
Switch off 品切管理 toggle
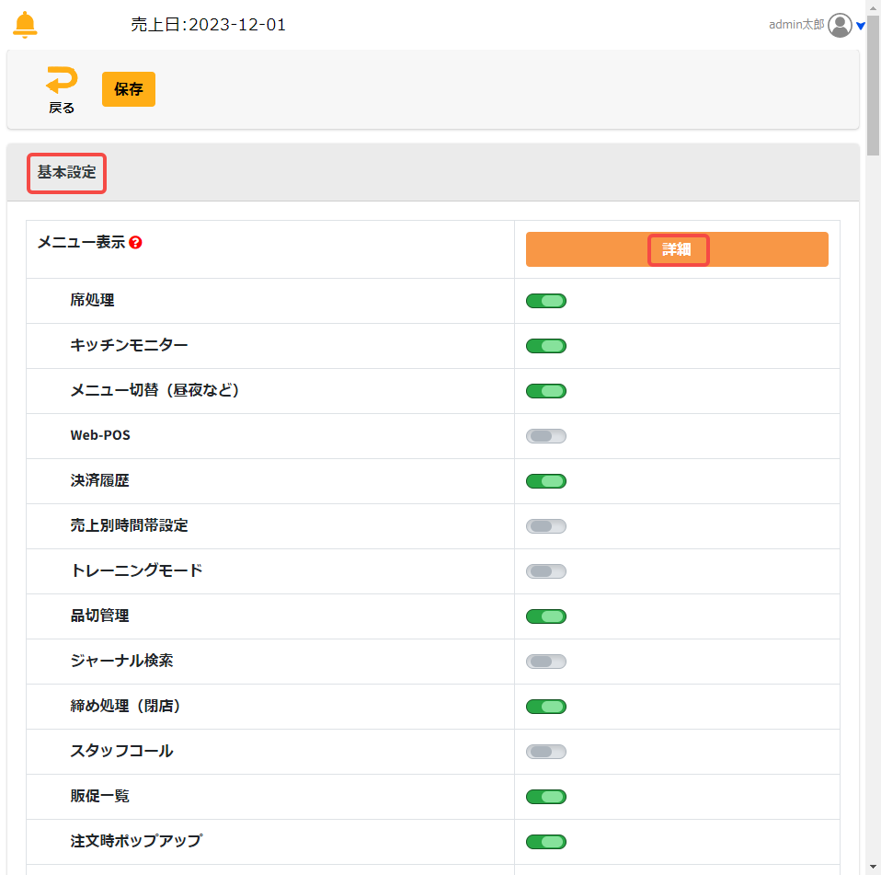pos(546,616)
